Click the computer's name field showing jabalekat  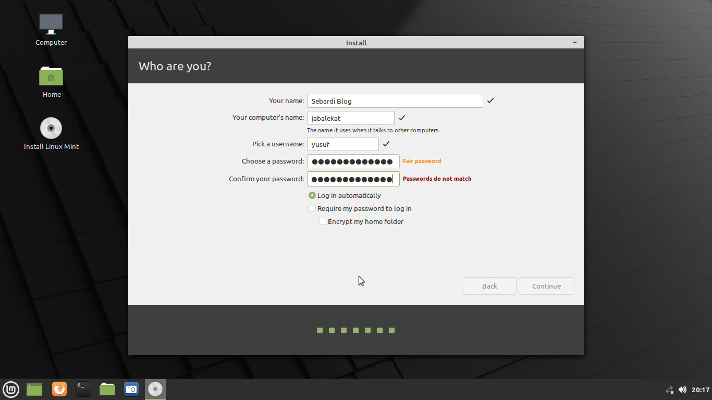click(350, 118)
